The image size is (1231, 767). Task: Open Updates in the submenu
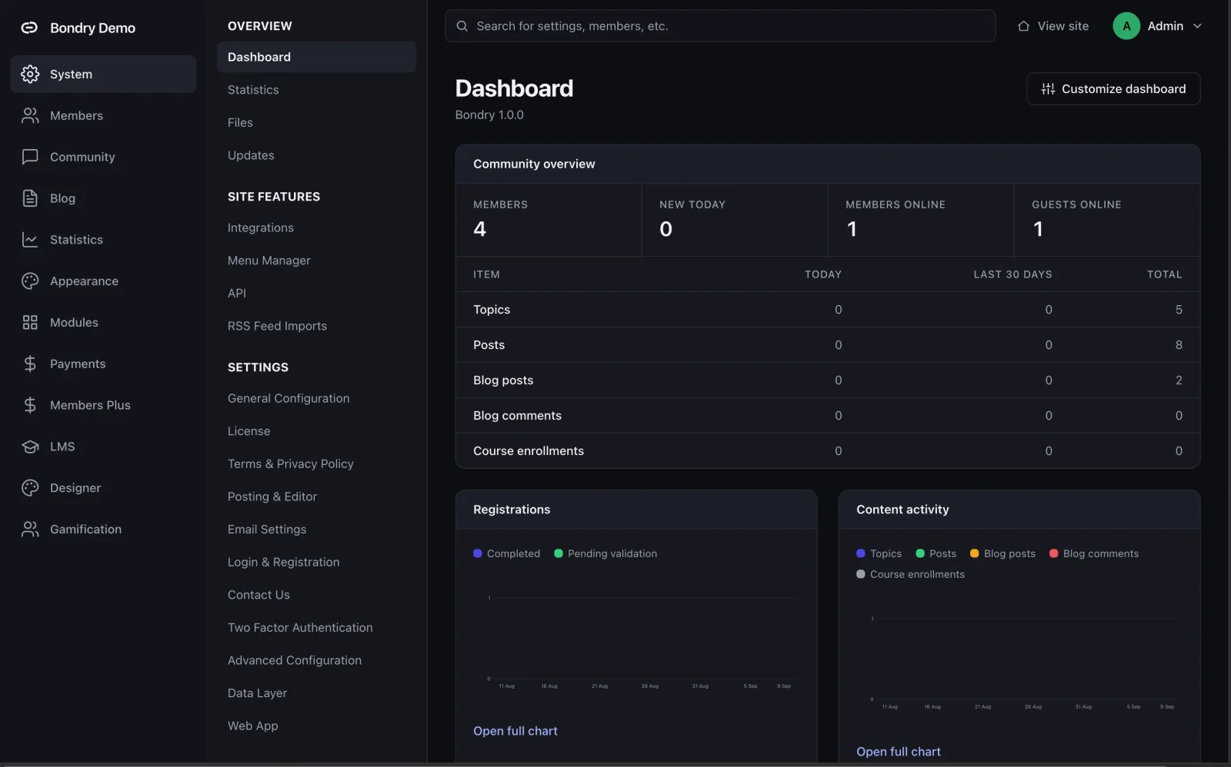[x=251, y=155]
